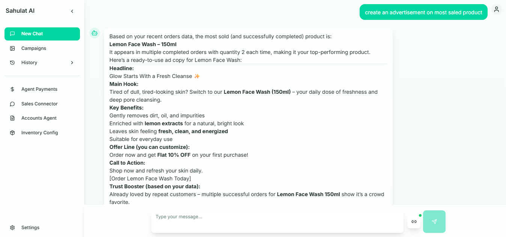
Task: Go to the Inventory Config section
Action: (x=39, y=133)
